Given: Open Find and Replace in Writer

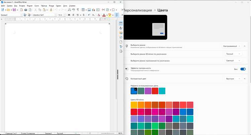Looking at the screenshot, I should coord(69,10).
